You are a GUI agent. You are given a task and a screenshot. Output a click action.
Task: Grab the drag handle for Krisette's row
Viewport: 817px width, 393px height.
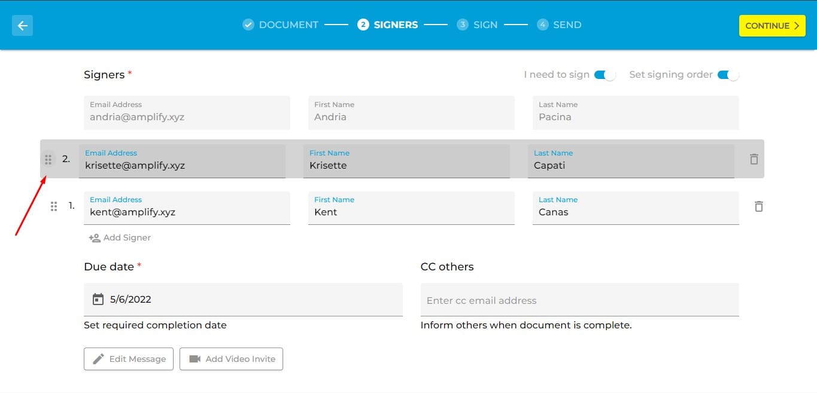(48, 159)
